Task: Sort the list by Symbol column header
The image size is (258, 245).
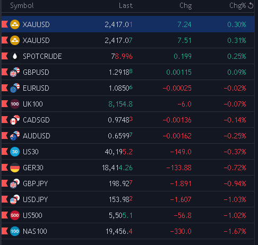Action: [x=22, y=6]
